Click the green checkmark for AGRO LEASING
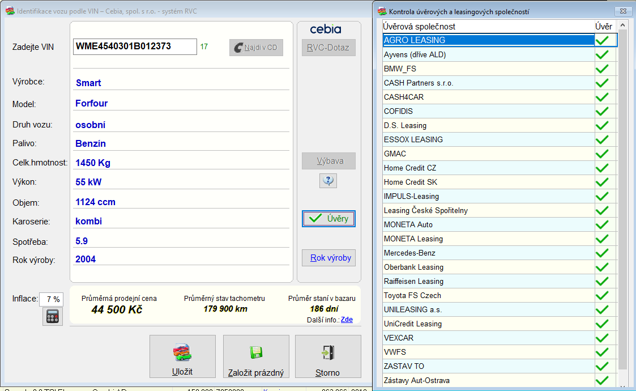 point(603,40)
